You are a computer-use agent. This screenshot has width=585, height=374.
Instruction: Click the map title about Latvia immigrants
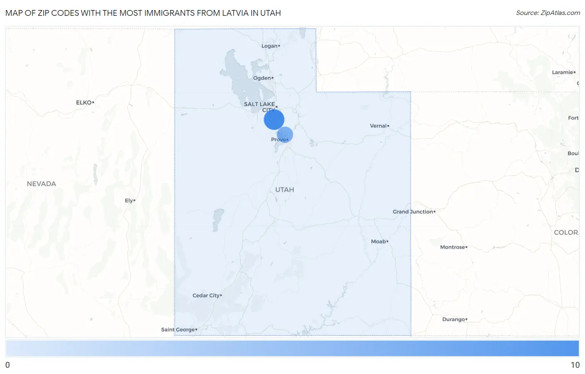pos(143,13)
